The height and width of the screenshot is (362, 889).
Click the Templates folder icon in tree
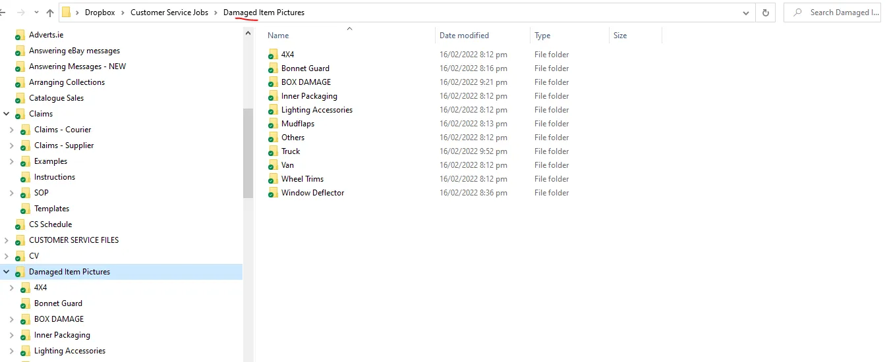point(25,209)
